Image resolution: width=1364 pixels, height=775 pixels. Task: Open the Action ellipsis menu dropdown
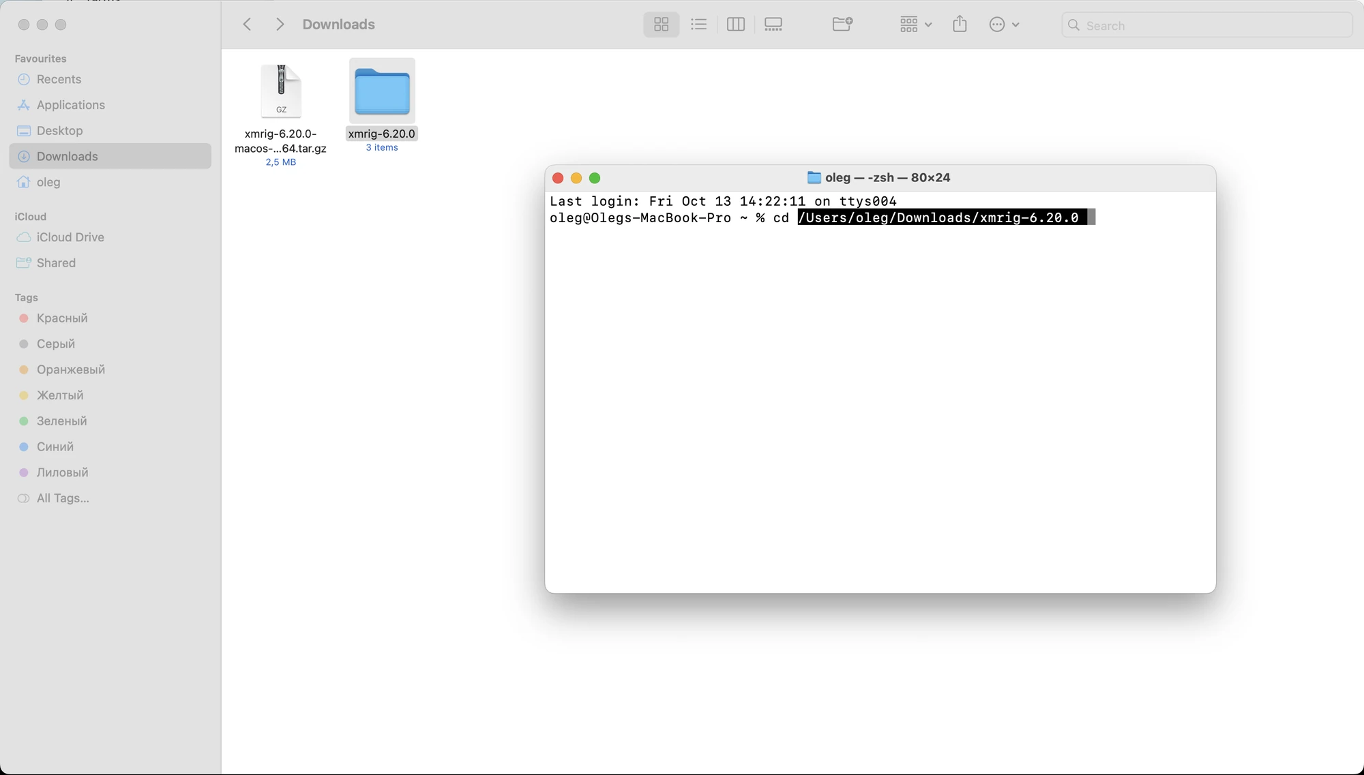pos(1004,25)
